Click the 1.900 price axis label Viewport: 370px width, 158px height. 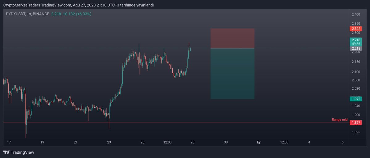(356, 115)
